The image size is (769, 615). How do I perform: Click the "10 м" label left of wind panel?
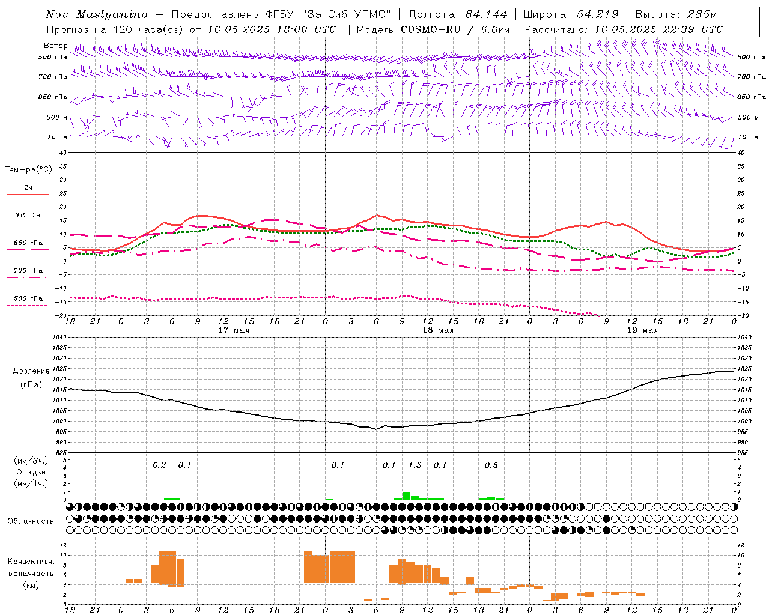point(57,137)
